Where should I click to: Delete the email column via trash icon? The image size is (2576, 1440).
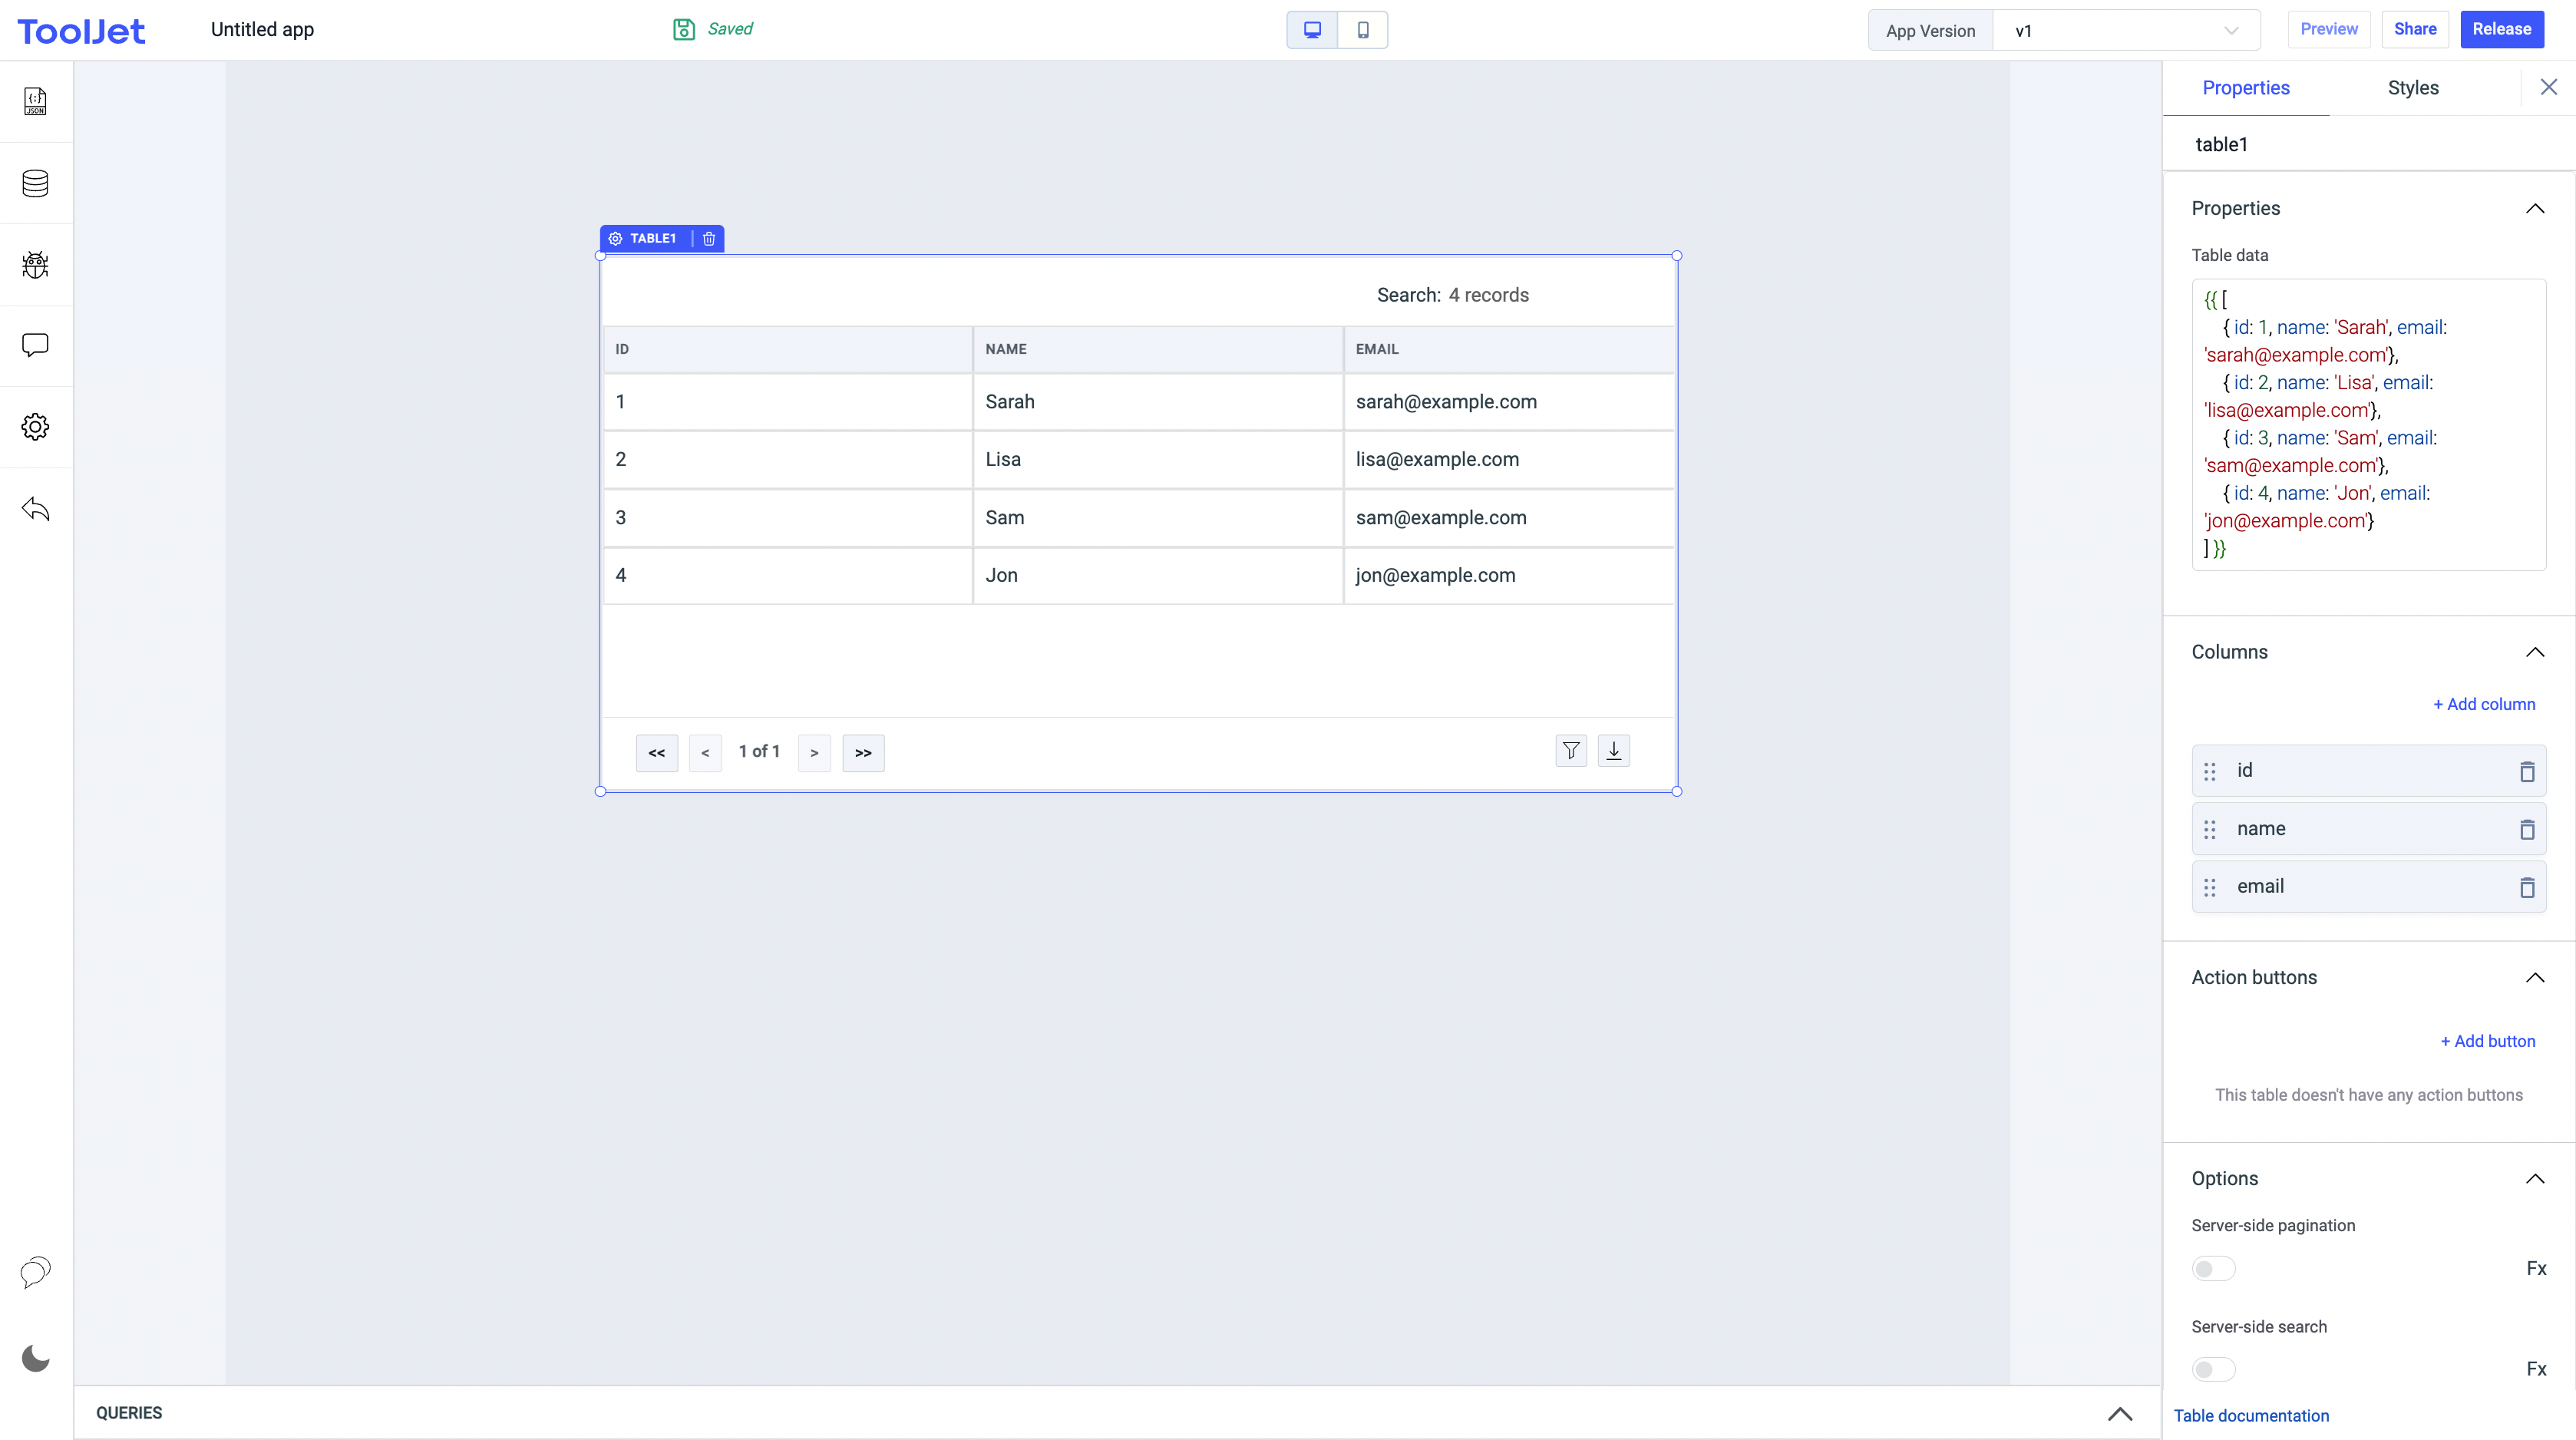pos(2527,887)
